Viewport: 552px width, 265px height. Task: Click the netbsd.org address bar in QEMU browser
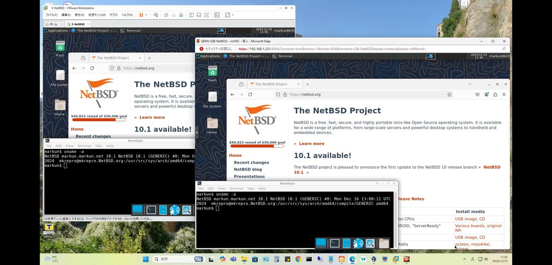click(363, 94)
